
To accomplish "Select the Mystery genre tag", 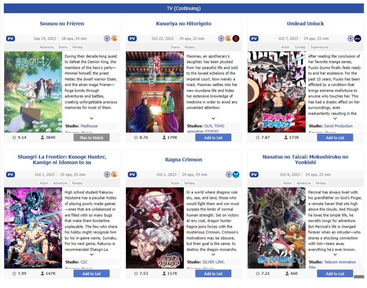I will coord(190,47).
